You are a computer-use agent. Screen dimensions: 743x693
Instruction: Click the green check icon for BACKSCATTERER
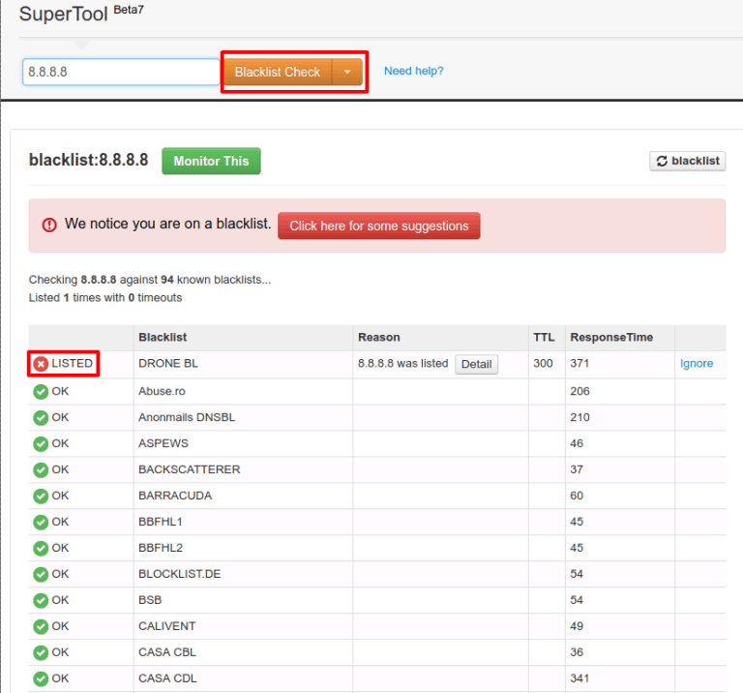pyautogui.click(x=41, y=470)
